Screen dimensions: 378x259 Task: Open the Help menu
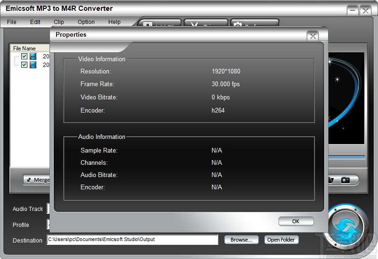pos(114,22)
